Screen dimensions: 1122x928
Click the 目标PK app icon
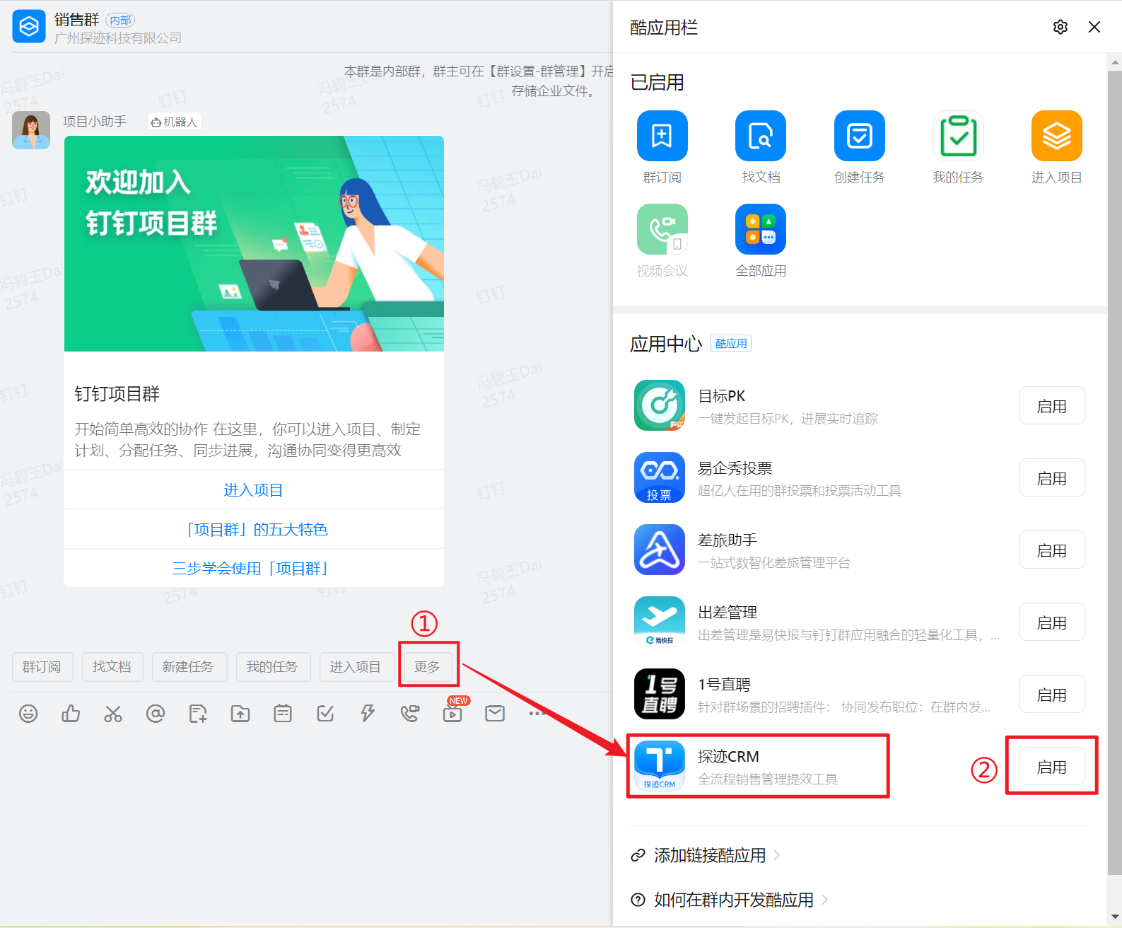point(660,405)
